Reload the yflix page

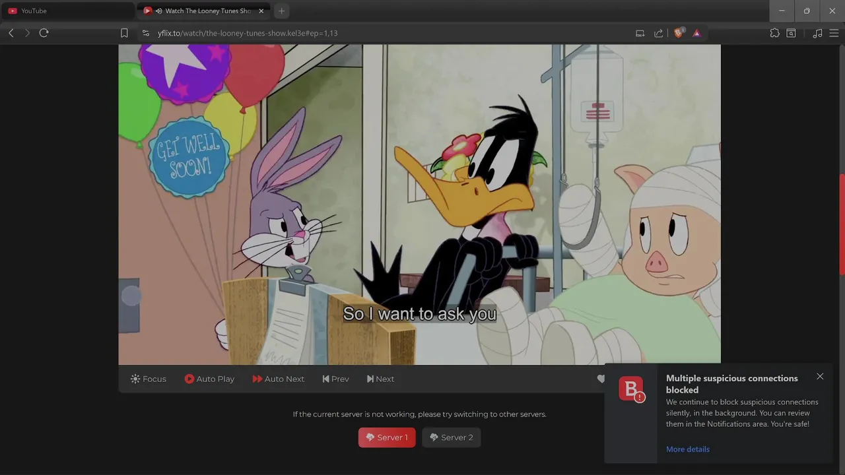[44, 33]
